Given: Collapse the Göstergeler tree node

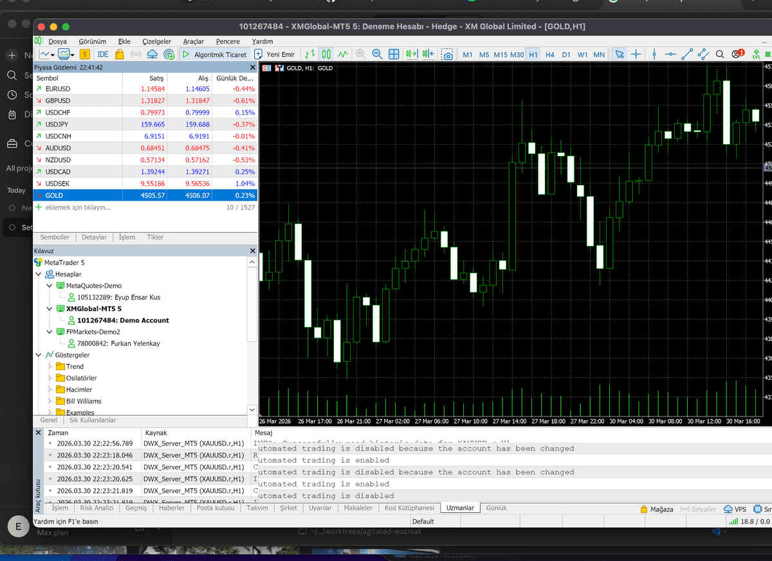Looking at the screenshot, I should [x=39, y=355].
